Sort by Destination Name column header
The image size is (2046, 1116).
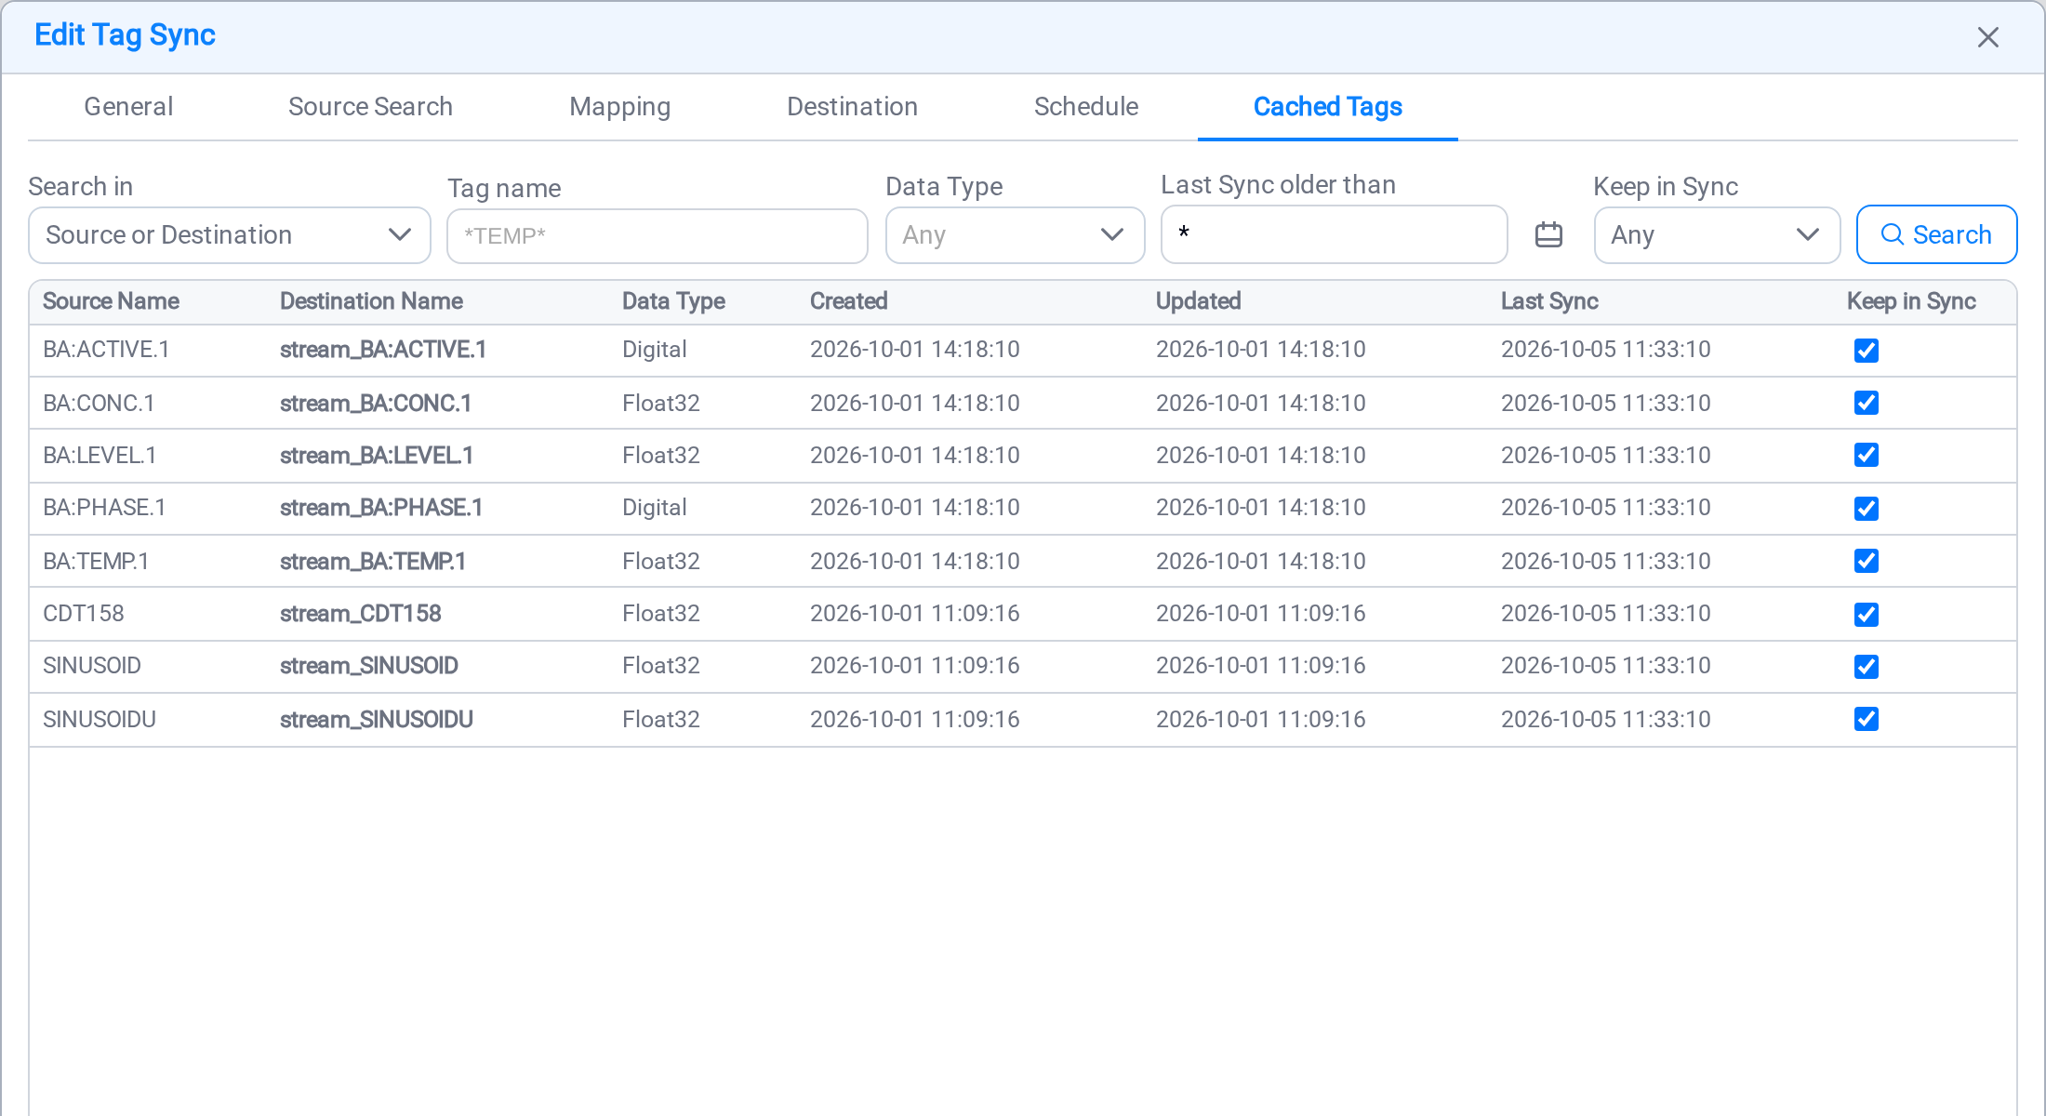[x=371, y=301]
